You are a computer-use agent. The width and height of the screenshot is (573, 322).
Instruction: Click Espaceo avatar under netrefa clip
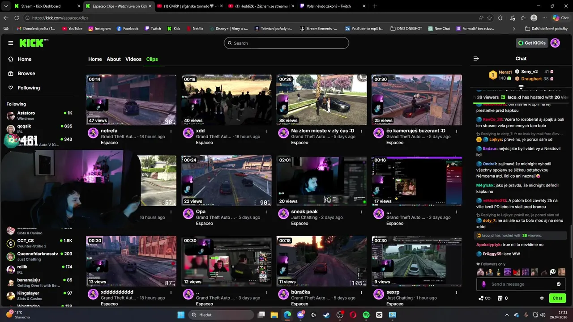click(x=93, y=133)
